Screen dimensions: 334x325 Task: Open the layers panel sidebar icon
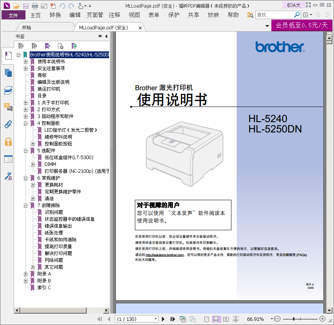pyautogui.click(x=8, y=90)
